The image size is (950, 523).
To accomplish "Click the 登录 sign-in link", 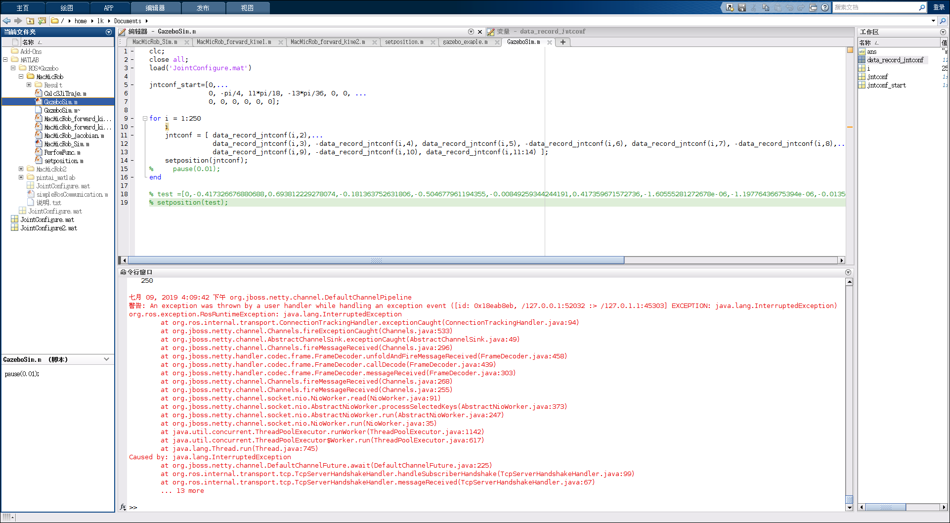I will pos(939,7).
